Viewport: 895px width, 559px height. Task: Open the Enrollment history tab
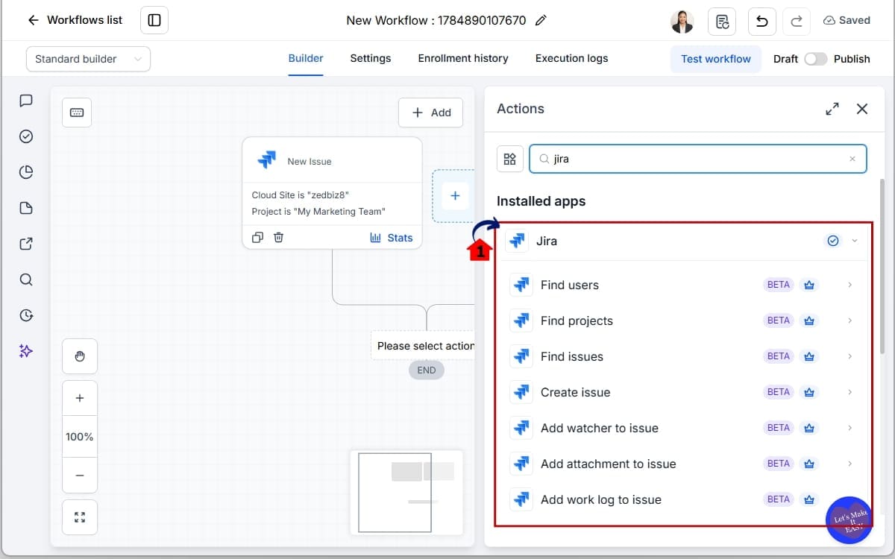point(463,58)
